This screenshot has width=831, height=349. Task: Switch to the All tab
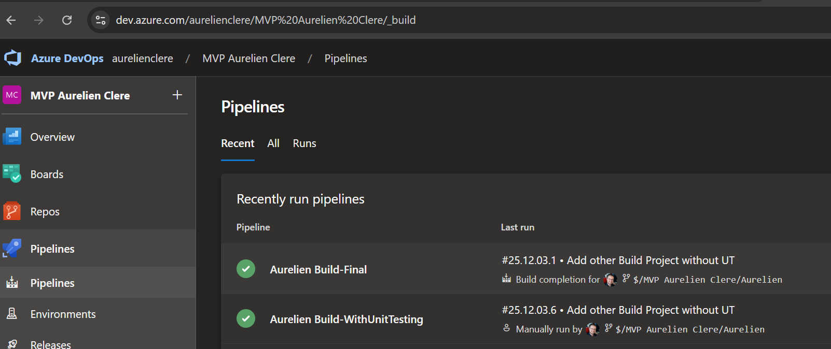273,143
